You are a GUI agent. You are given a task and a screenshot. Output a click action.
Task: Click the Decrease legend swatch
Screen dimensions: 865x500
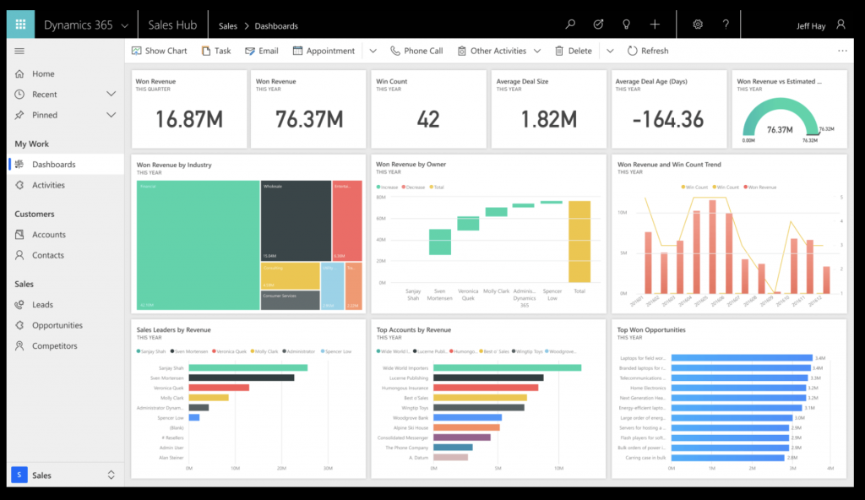(x=404, y=187)
